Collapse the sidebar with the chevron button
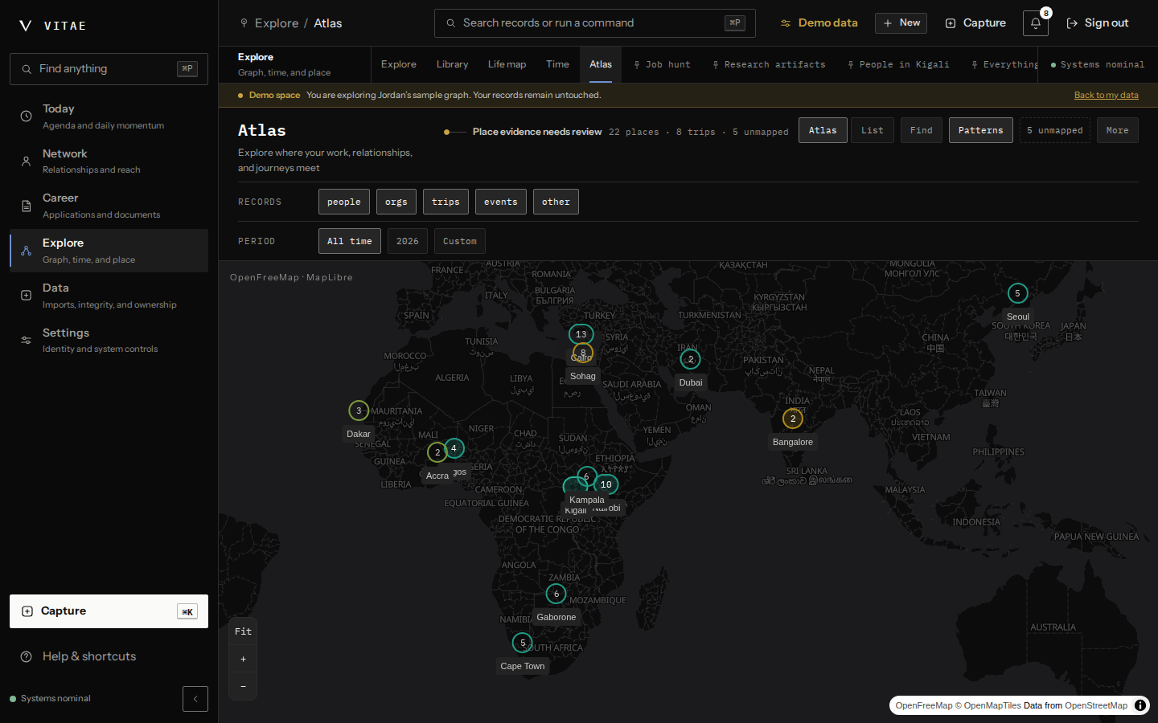The image size is (1158, 723). 195,699
